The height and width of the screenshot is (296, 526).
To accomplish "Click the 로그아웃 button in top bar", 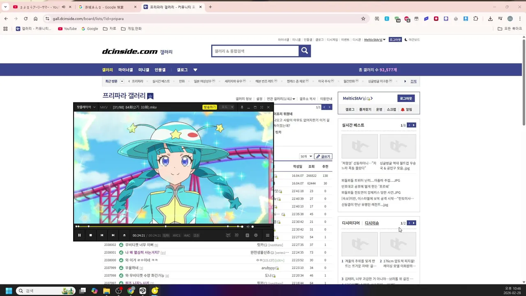I will [x=395, y=40].
